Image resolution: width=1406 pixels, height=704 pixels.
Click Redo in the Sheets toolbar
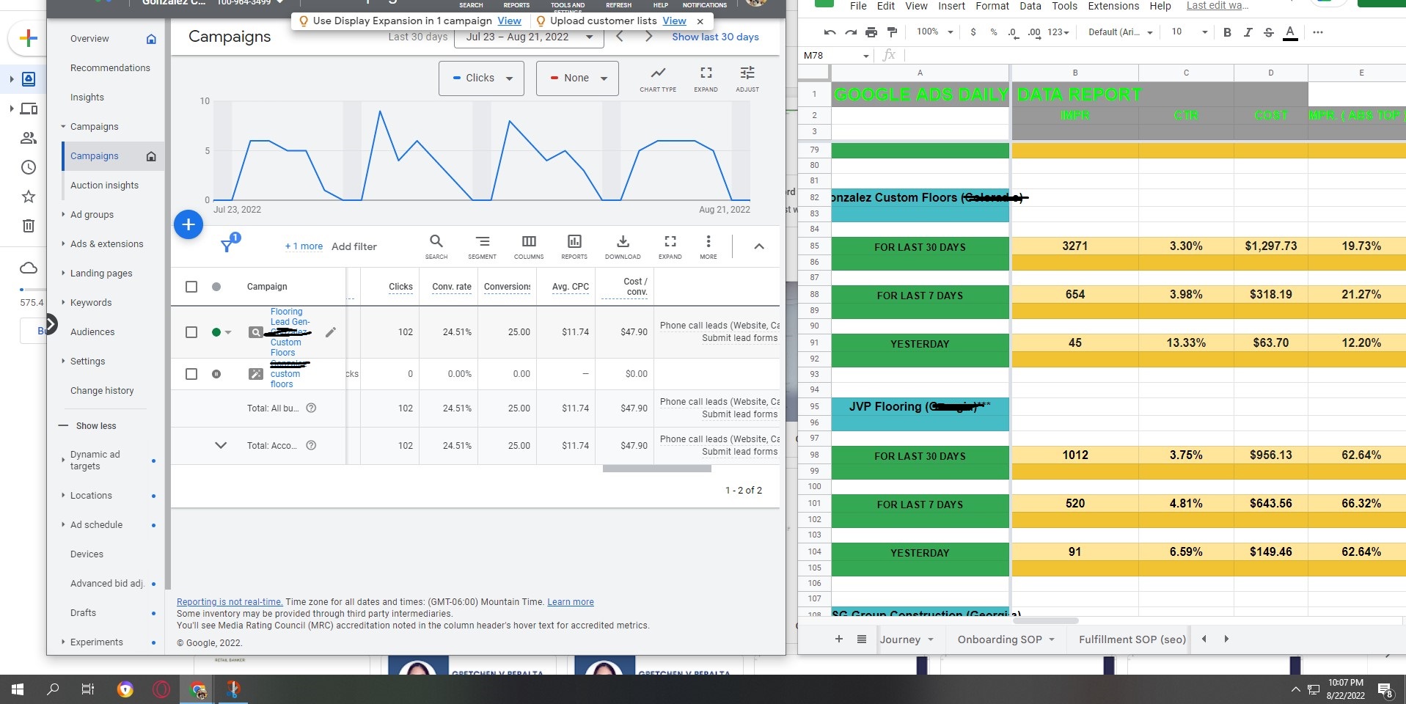(851, 32)
